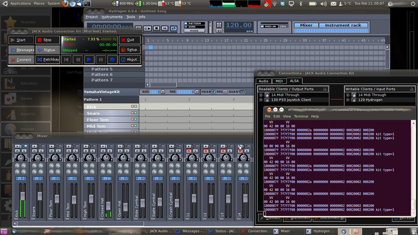The height and width of the screenshot is (235, 418).
Task: Click the Hydrogen transport stop button
Action: click(x=156, y=28)
